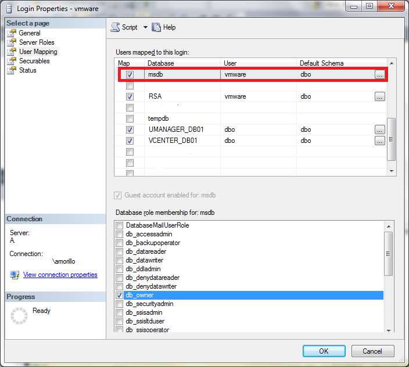Confirm changes with the OK button

point(324,351)
